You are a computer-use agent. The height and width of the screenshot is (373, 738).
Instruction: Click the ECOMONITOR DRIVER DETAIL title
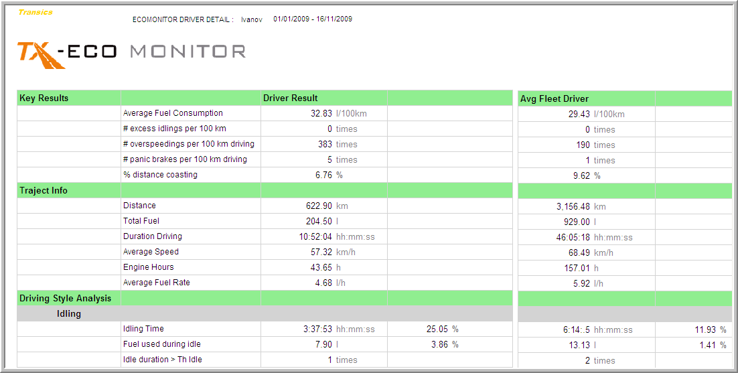(183, 19)
